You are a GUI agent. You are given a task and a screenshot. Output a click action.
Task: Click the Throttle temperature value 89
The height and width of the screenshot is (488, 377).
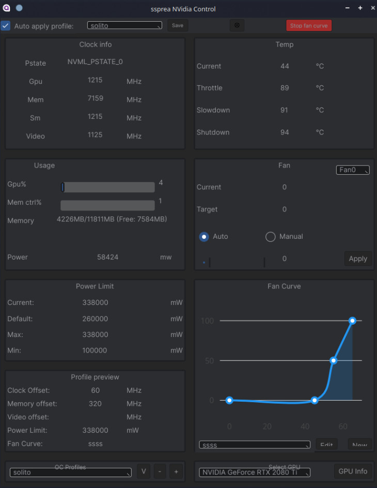click(x=285, y=88)
